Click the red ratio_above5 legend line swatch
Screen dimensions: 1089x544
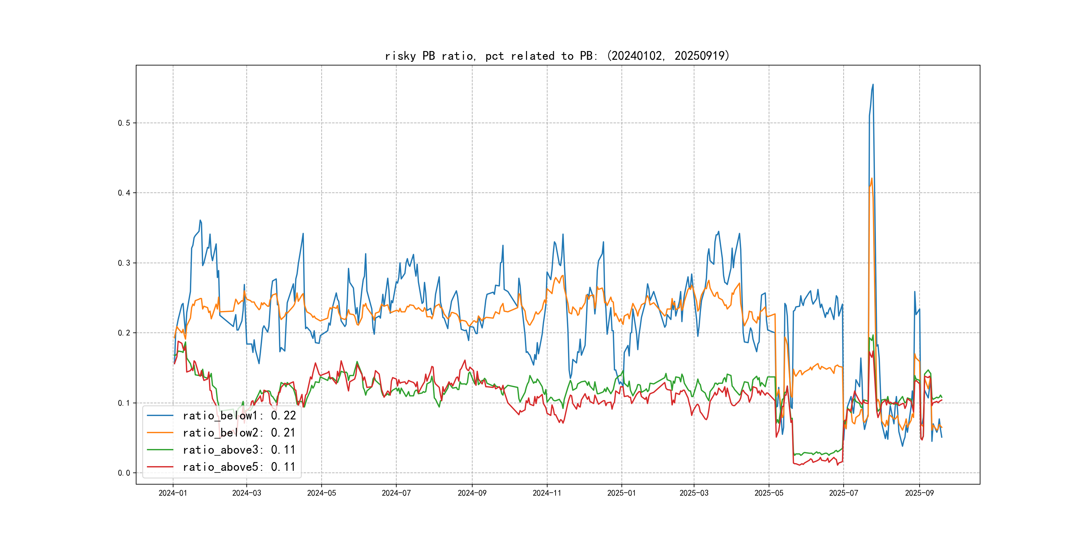point(160,467)
